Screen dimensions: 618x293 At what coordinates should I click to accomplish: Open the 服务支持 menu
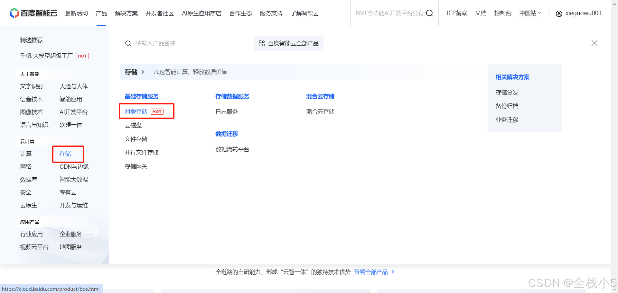271,13
